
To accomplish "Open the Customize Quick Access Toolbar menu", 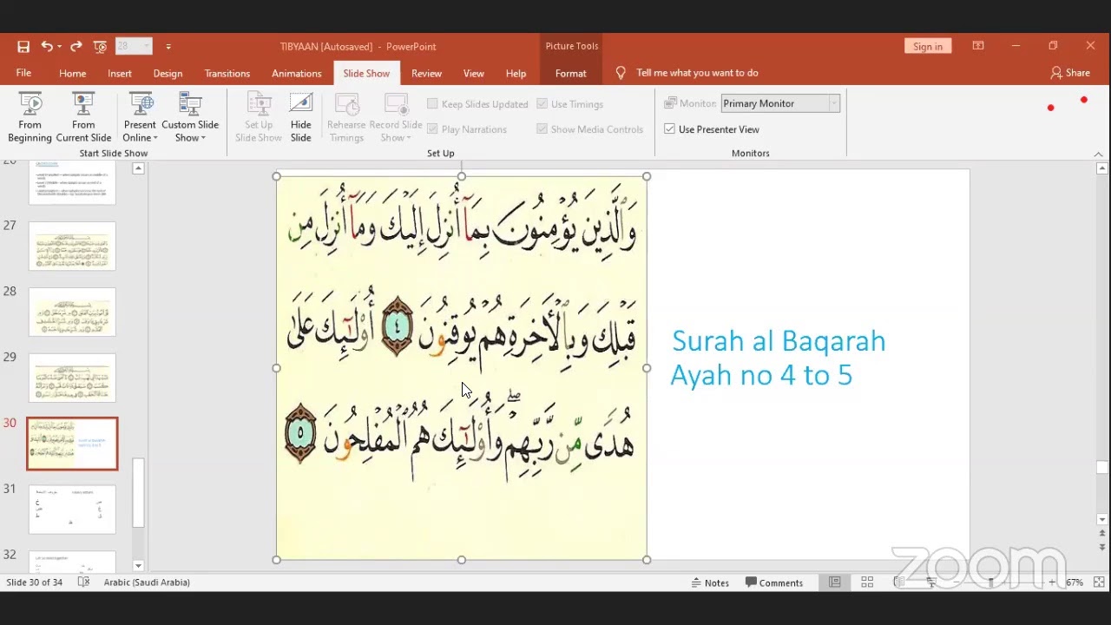I will [168, 46].
